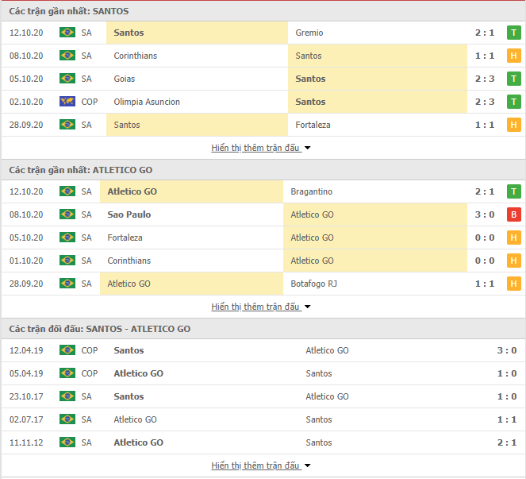Viewport: 526px width, 479px height.
Task: Click Brazil flag icon on the 11.11.12 match row
Action: [67, 442]
